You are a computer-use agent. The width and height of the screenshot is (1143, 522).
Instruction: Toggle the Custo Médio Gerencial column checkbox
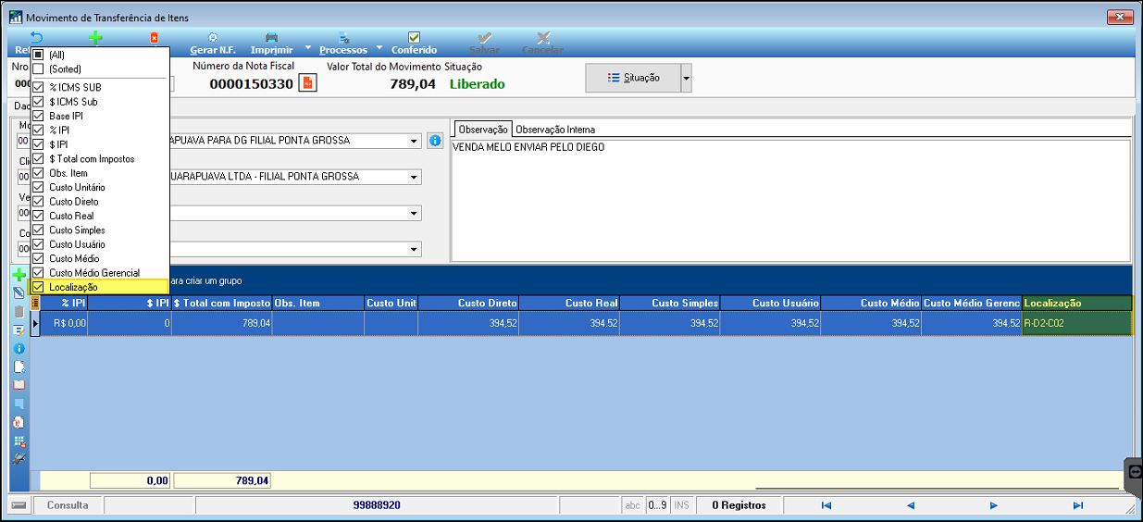tap(38, 273)
